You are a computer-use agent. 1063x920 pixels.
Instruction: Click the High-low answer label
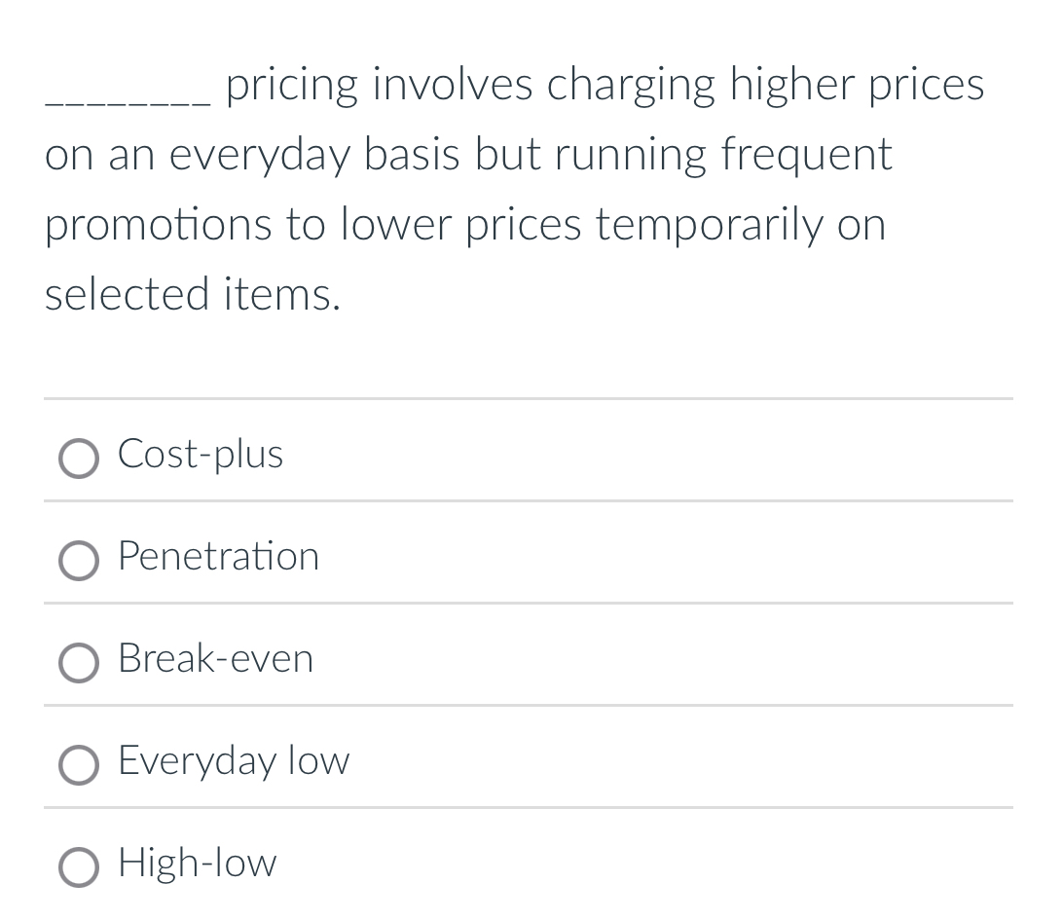pos(197,865)
